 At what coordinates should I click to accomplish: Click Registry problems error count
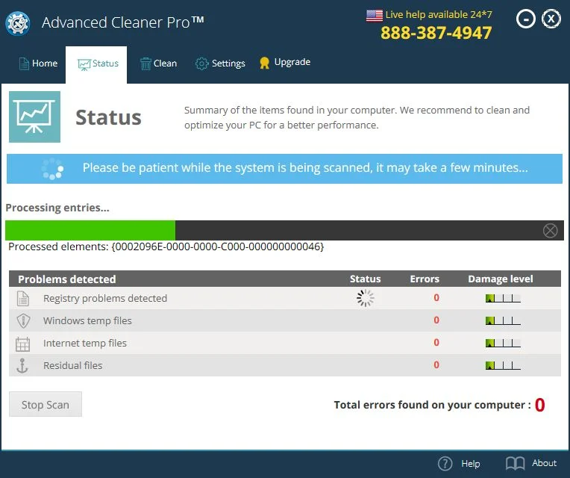coord(436,298)
